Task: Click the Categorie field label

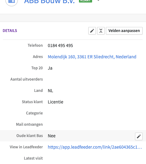Action: coord(34,113)
